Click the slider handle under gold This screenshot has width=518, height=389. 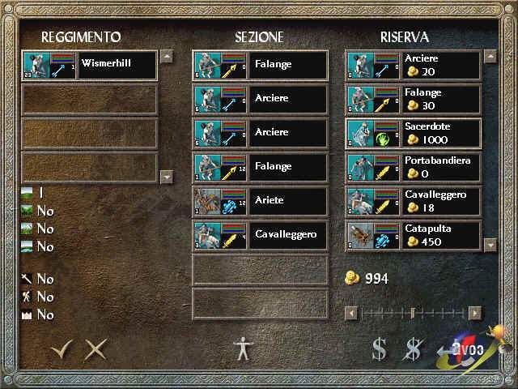tap(413, 313)
